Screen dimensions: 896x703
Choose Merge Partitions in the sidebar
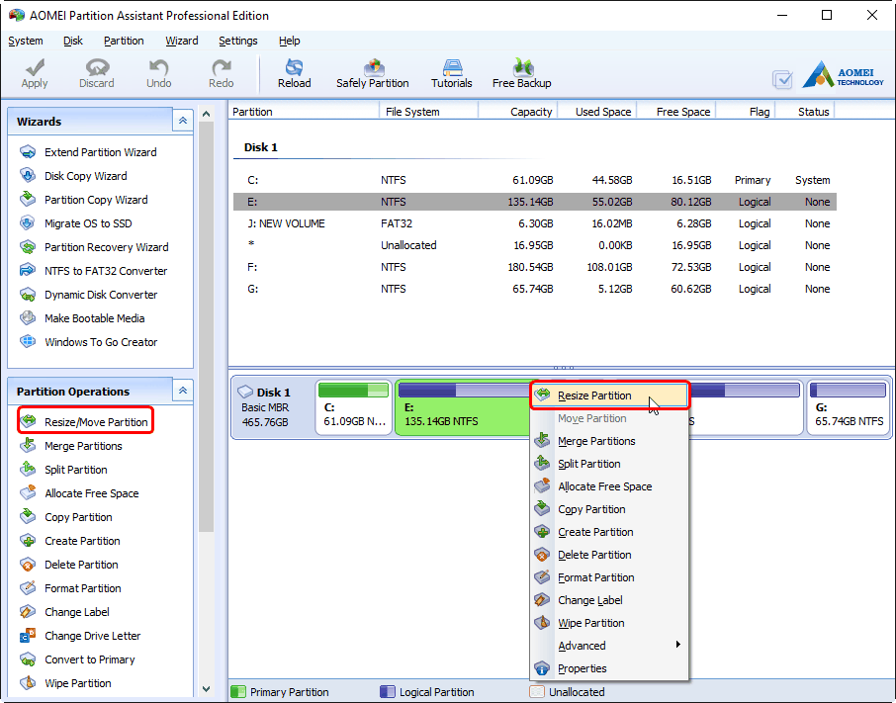[71, 446]
